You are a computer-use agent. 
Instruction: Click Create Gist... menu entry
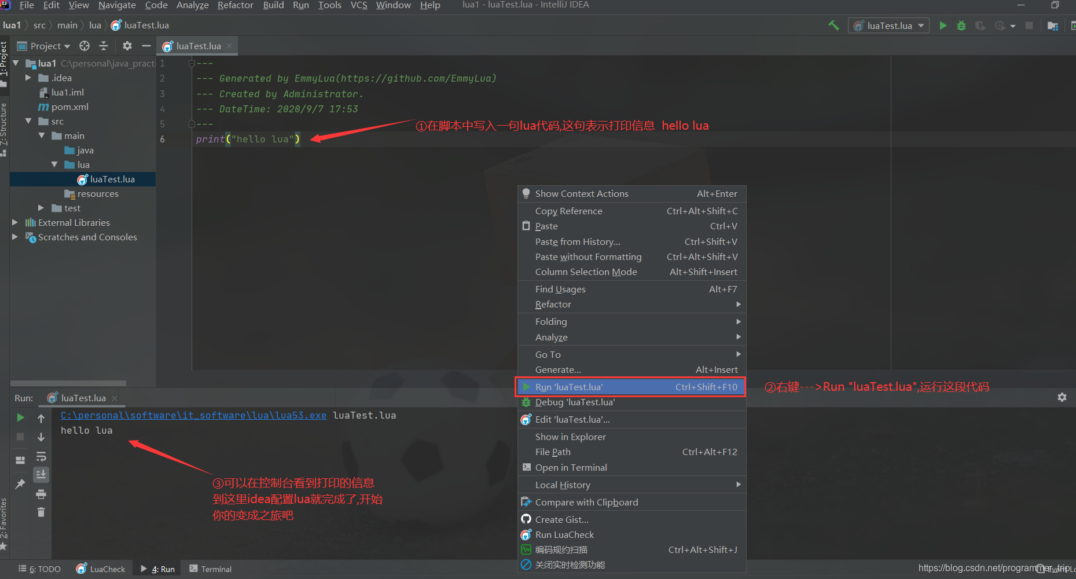point(631,520)
